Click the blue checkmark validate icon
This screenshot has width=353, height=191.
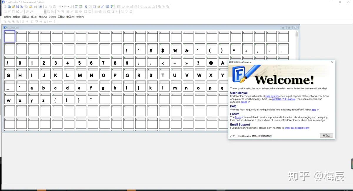click(102, 6)
